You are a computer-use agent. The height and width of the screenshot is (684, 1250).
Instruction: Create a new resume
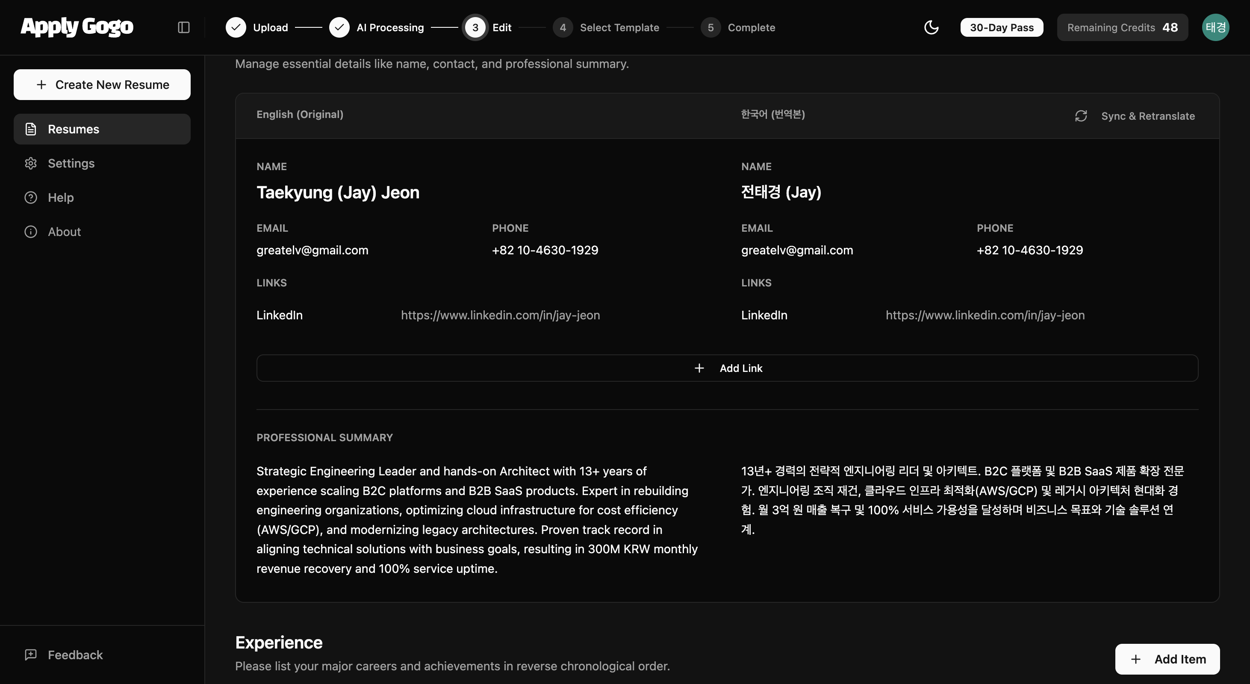click(x=102, y=84)
